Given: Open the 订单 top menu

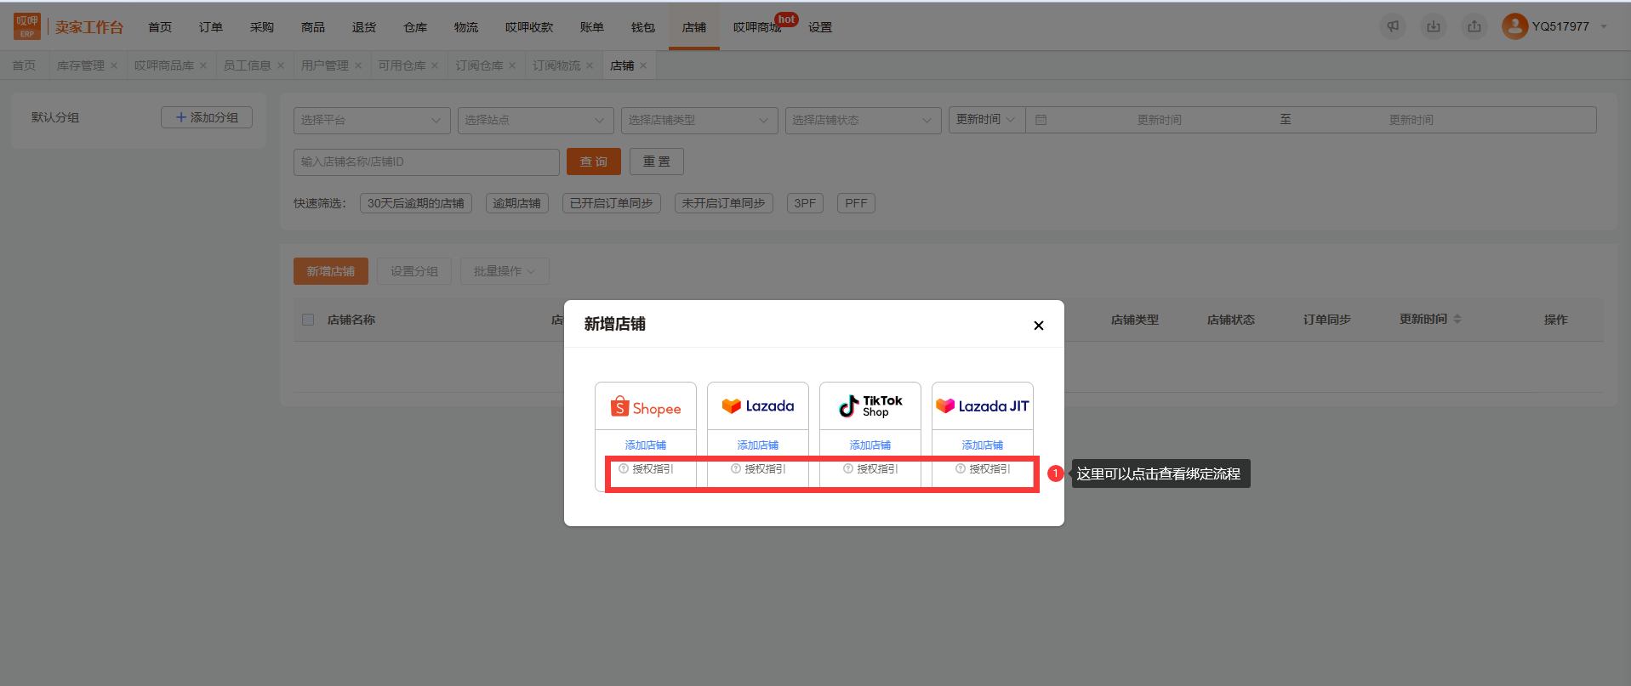Looking at the screenshot, I should click(x=211, y=27).
